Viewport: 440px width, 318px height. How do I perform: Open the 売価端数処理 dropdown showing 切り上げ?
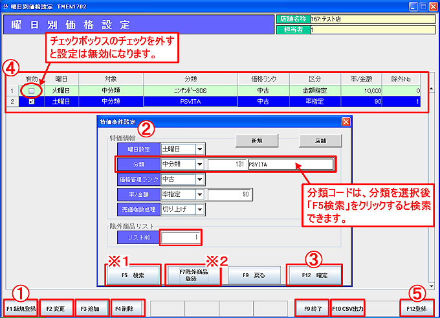click(x=199, y=209)
